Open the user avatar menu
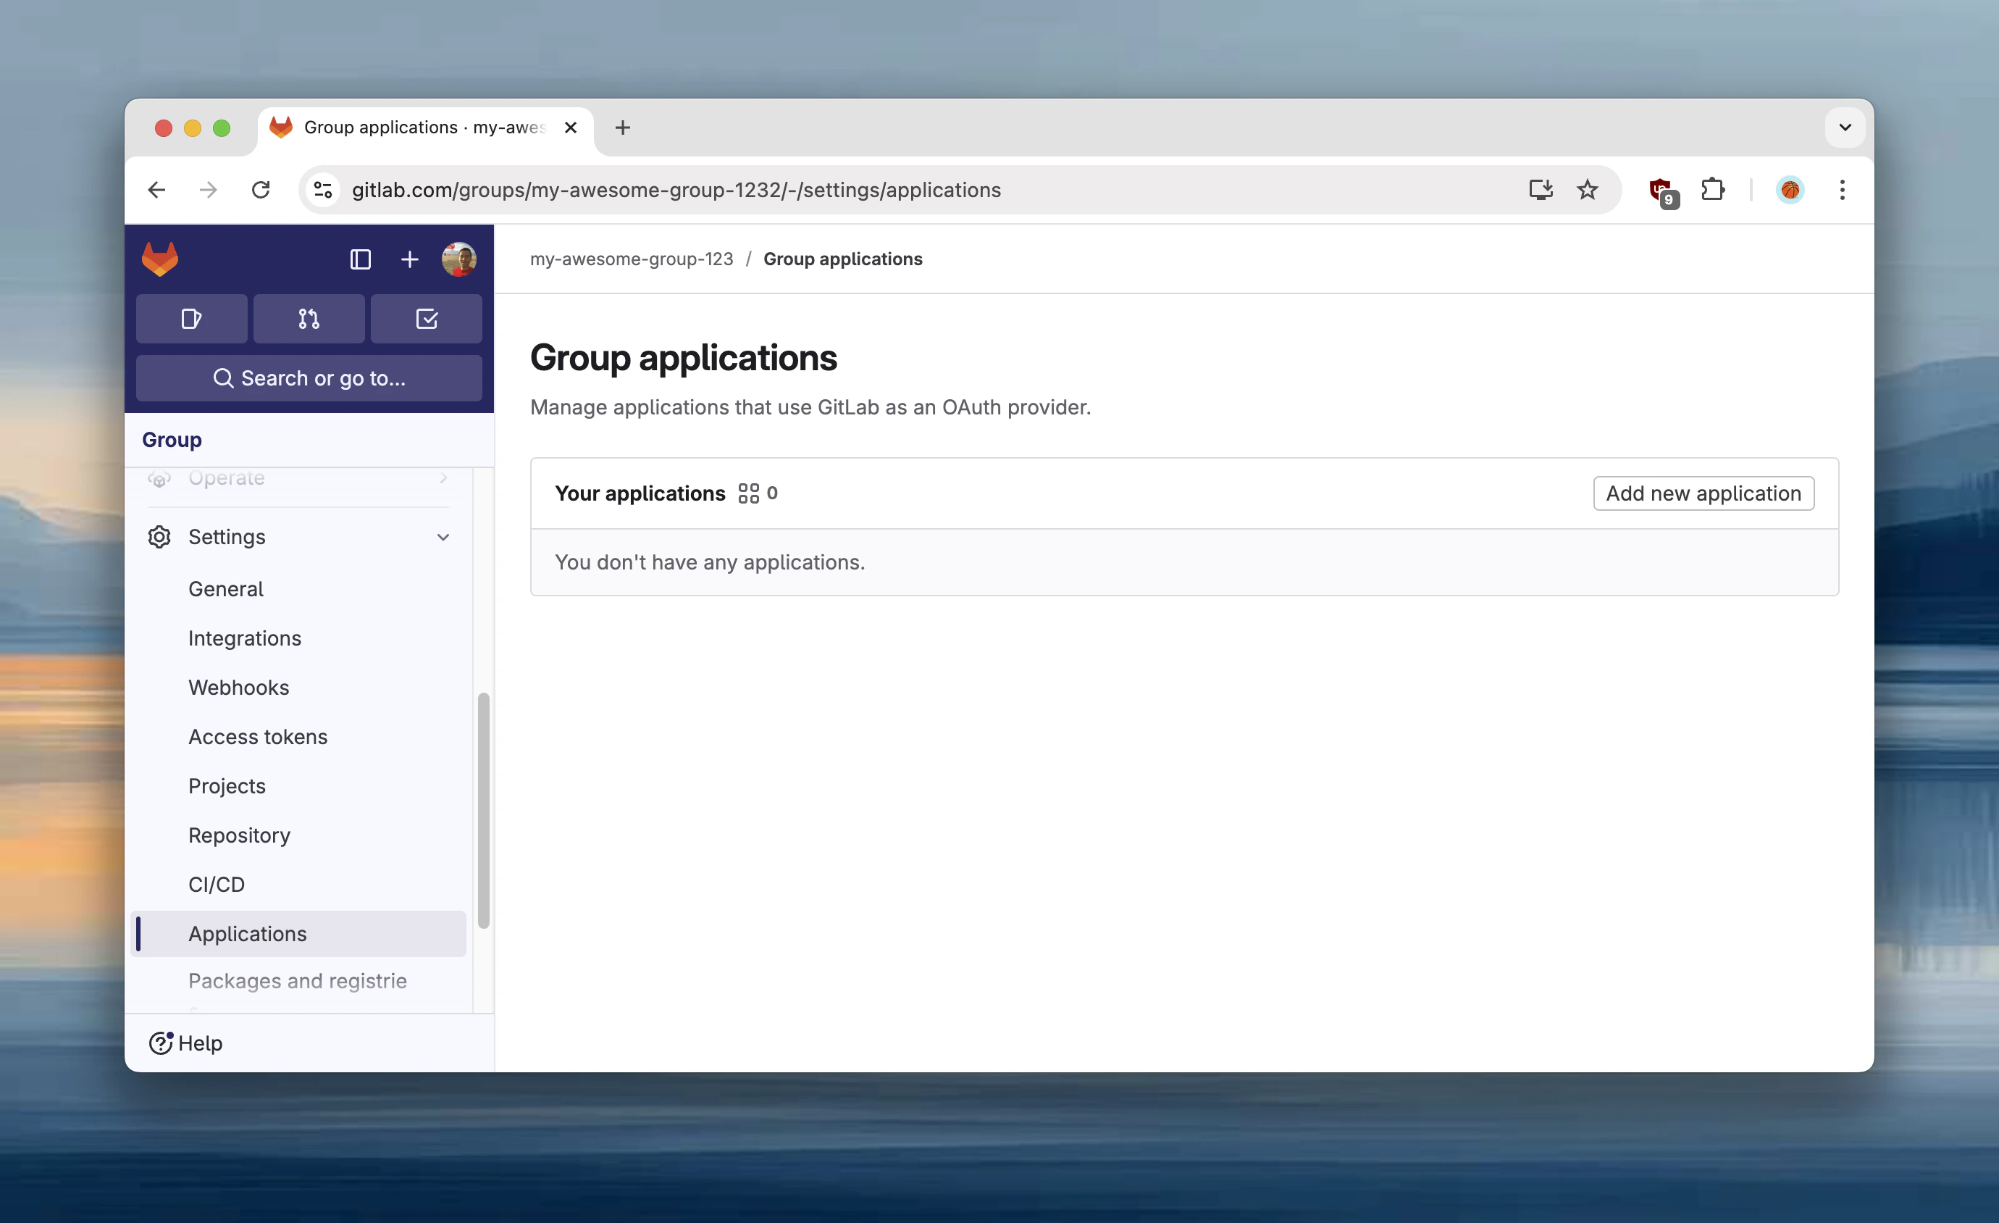The height and width of the screenshot is (1223, 1999). (x=458, y=259)
